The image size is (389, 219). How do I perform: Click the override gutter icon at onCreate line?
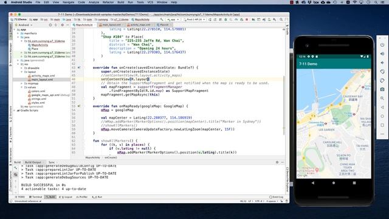tap(79, 68)
